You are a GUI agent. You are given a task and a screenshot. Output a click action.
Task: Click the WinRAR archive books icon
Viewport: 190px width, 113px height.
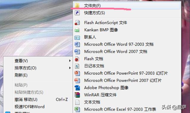(x=77, y=95)
